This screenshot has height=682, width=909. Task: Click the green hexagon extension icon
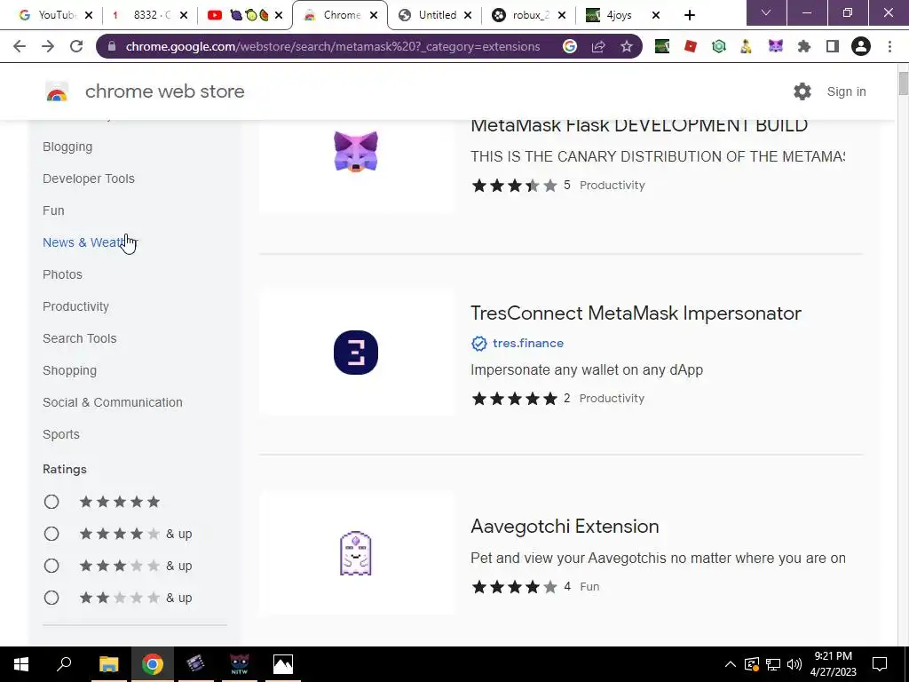(x=718, y=46)
